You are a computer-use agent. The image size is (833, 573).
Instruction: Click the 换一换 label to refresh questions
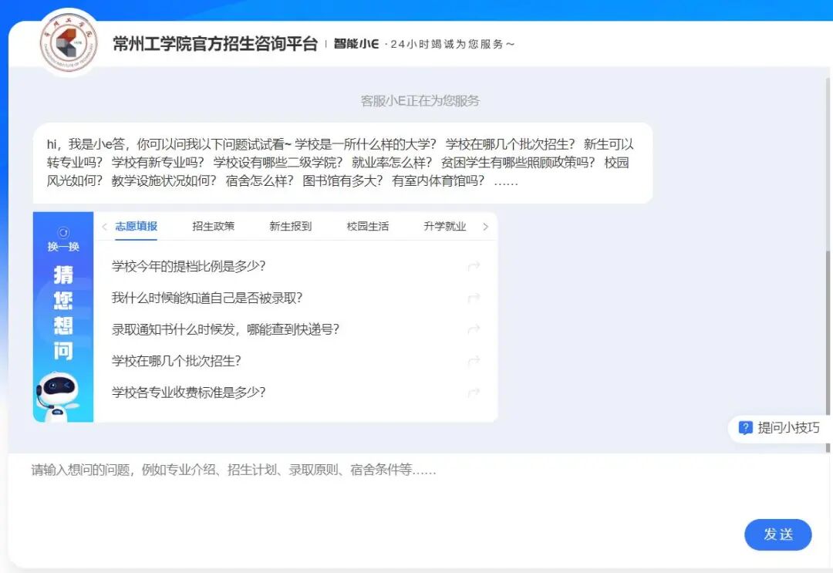click(x=63, y=247)
